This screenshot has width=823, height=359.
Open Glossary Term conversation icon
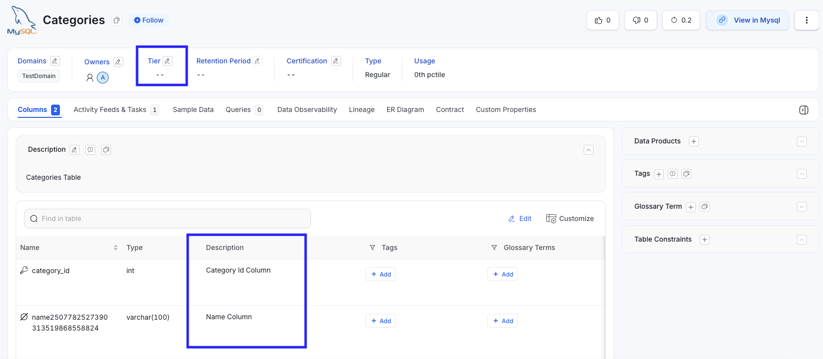[705, 207]
